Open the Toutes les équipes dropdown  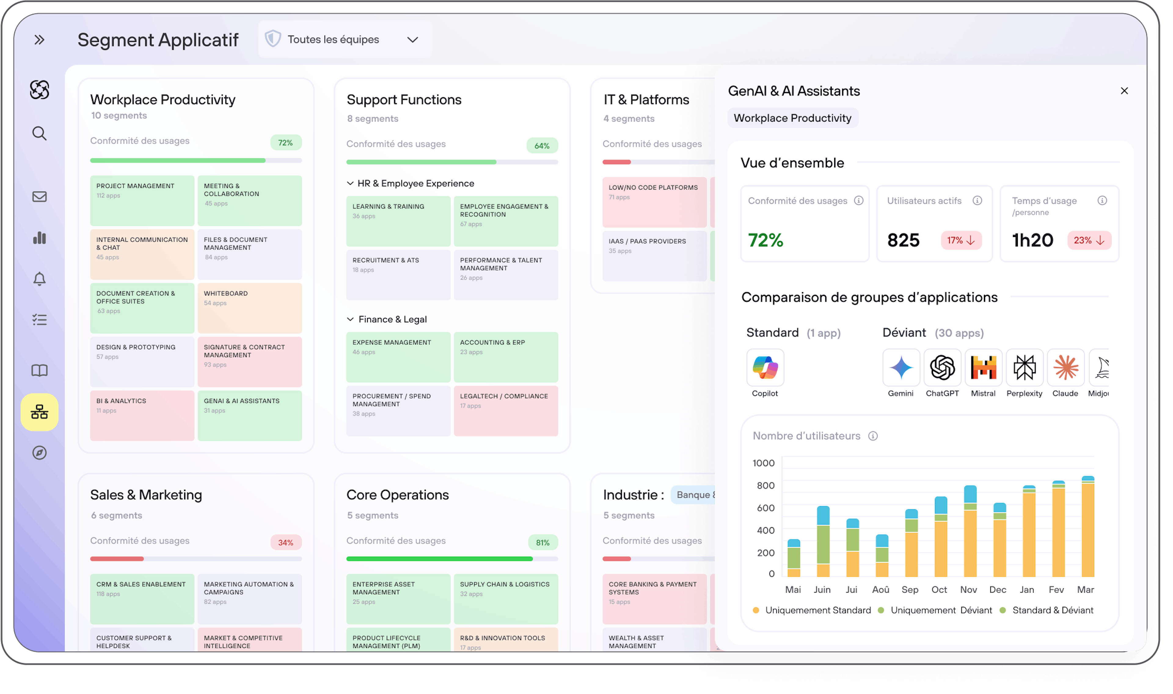coord(344,40)
